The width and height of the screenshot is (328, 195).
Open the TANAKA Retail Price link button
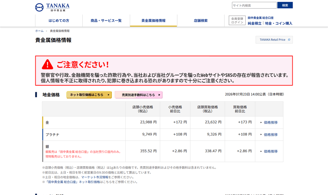click(274, 40)
